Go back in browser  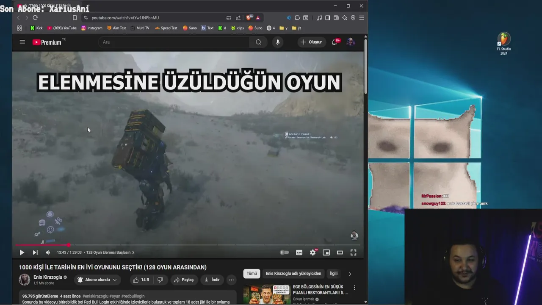(18, 18)
